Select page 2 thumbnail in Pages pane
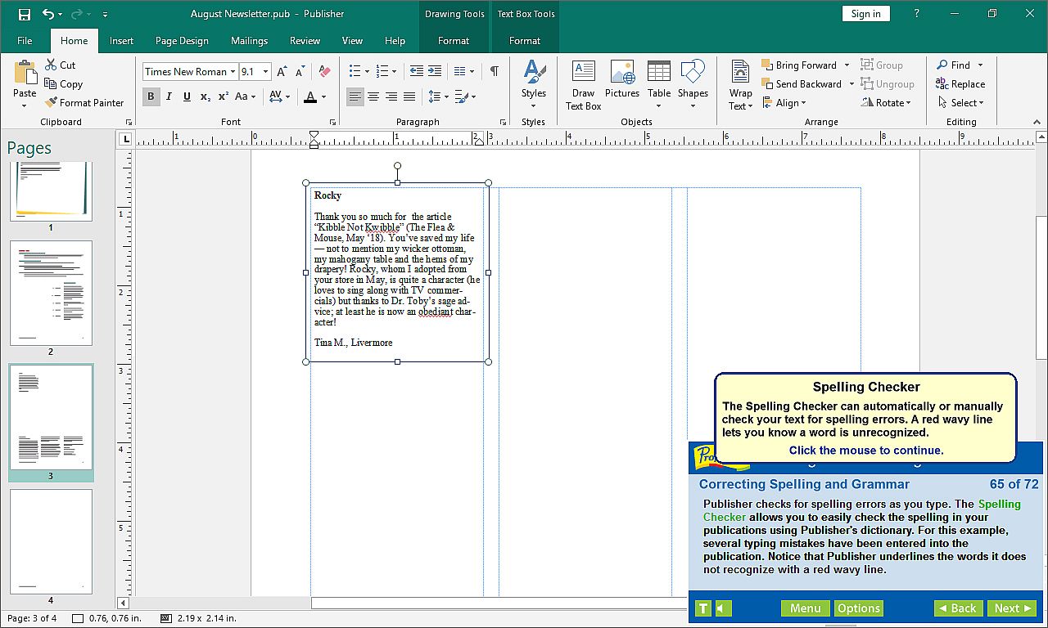 (x=51, y=293)
